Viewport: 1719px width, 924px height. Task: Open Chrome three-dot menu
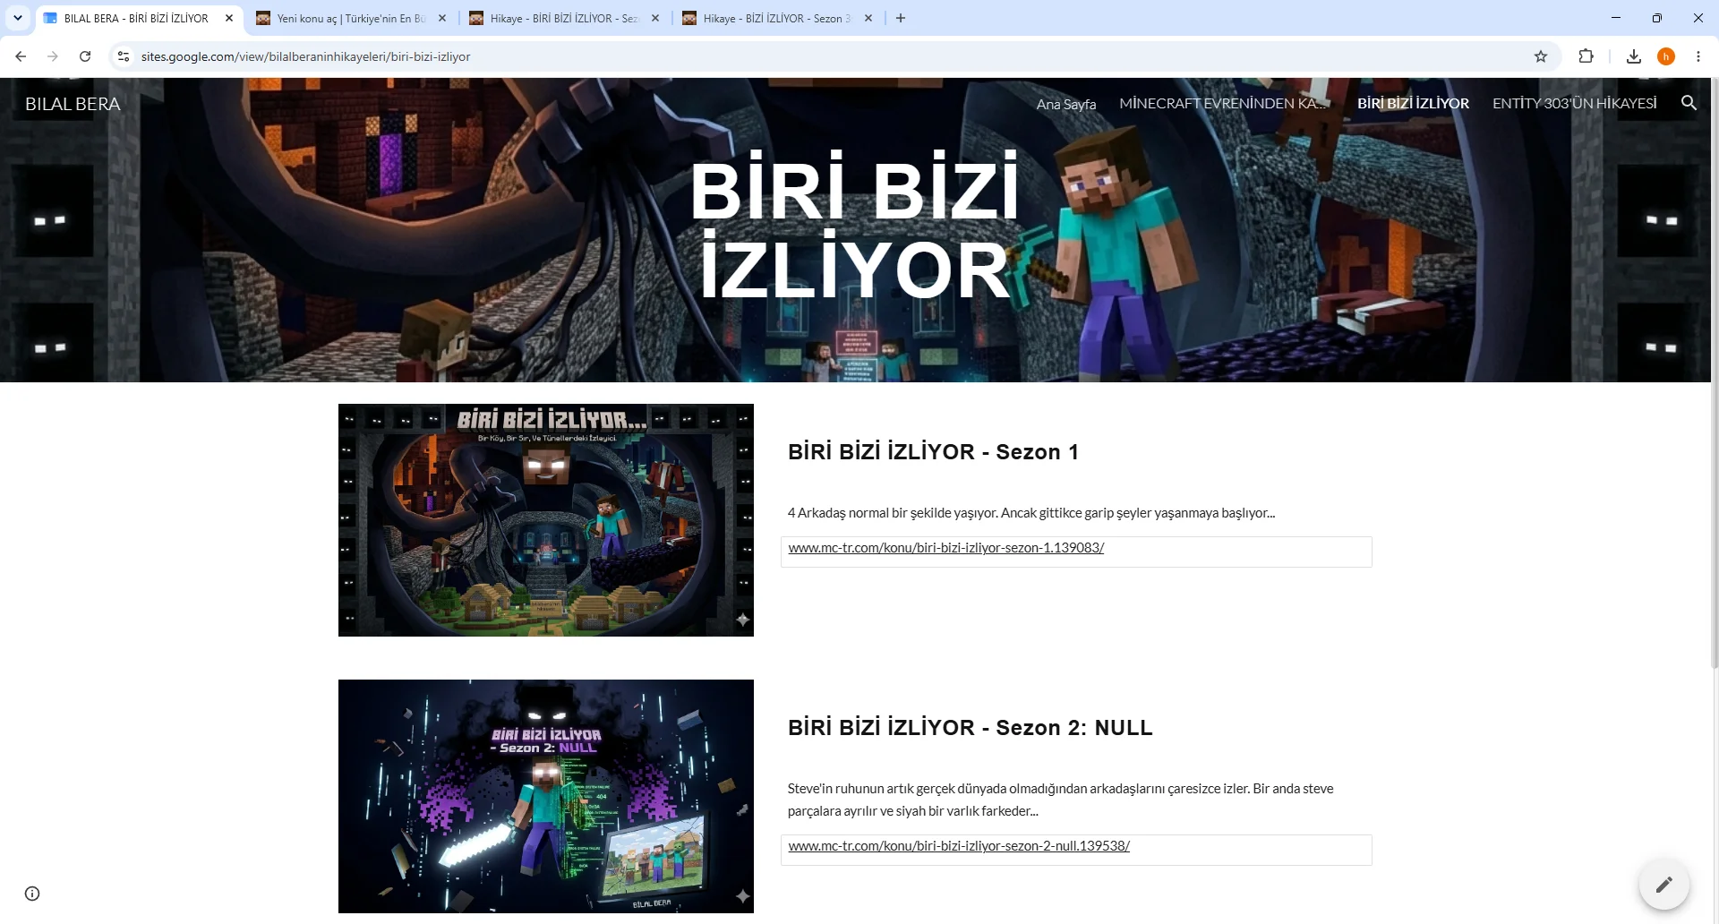[x=1698, y=56]
